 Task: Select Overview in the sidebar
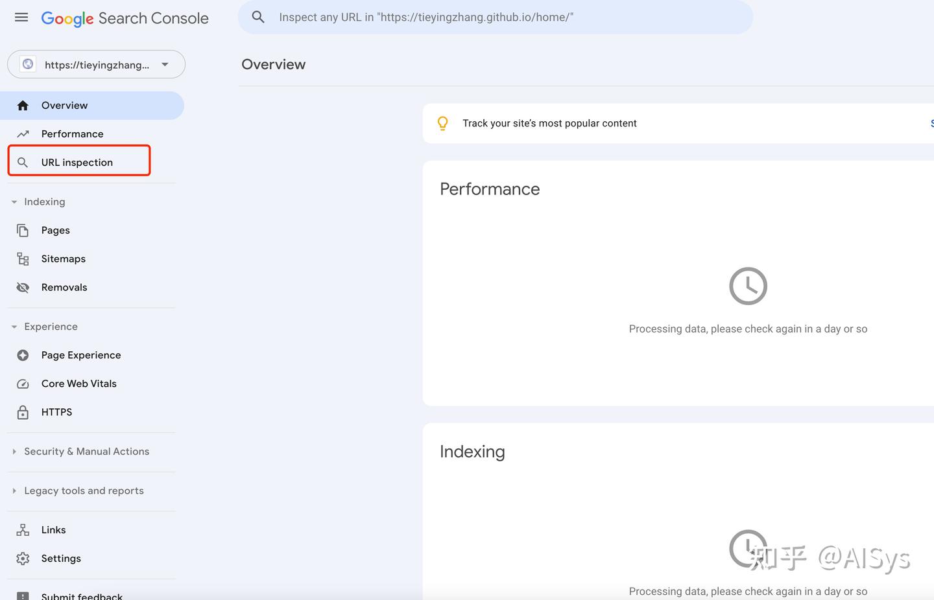click(64, 105)
